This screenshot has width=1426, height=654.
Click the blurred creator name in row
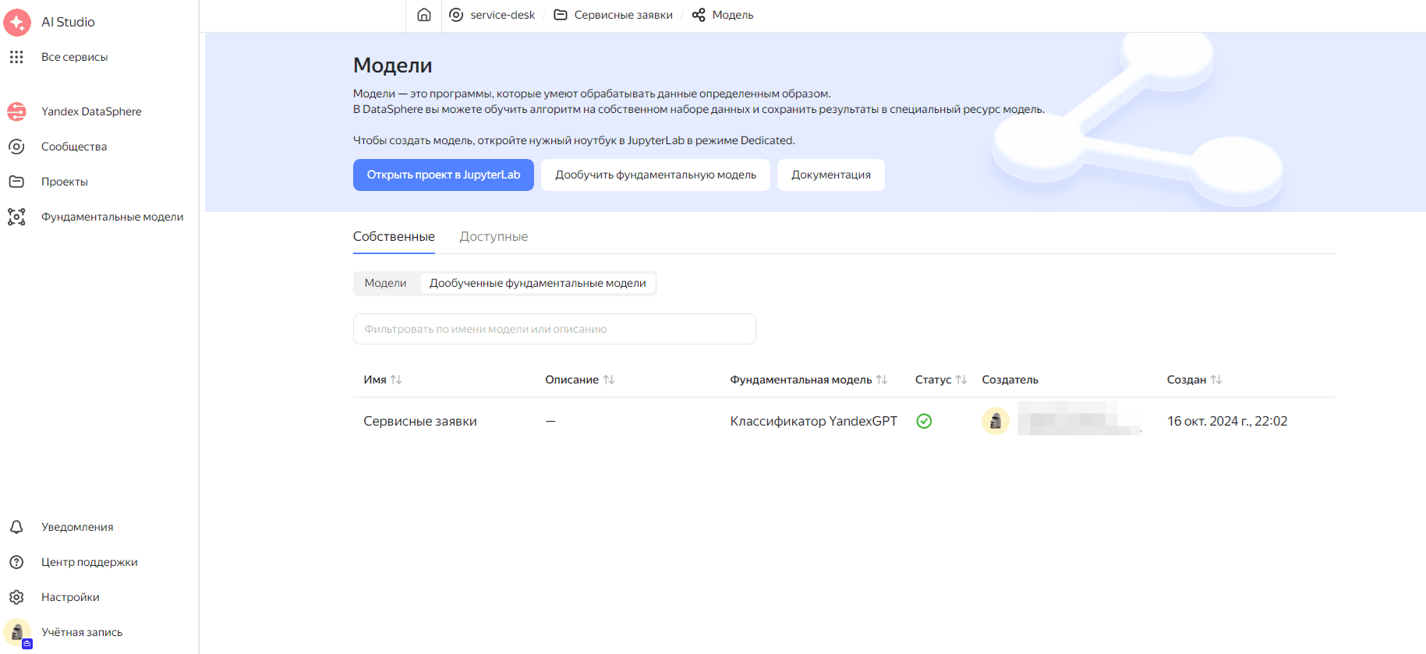[1080, 419]
